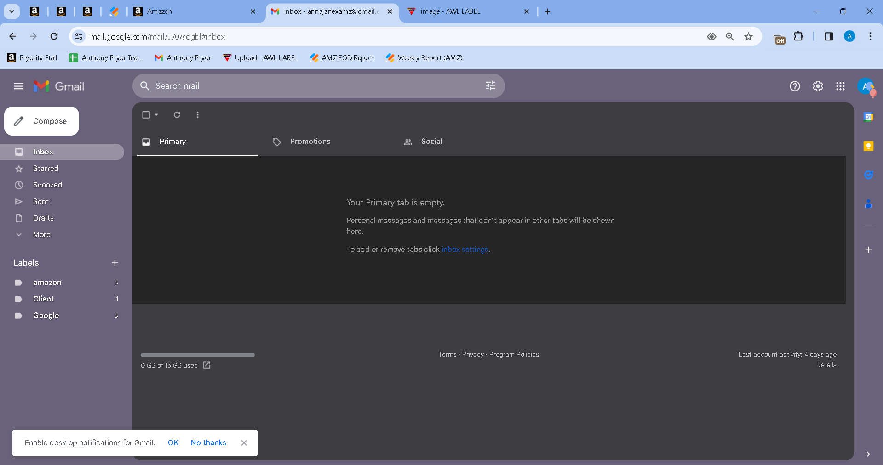Expand the select dropdown arrow next to checkbox

click(x=156, y=115)
